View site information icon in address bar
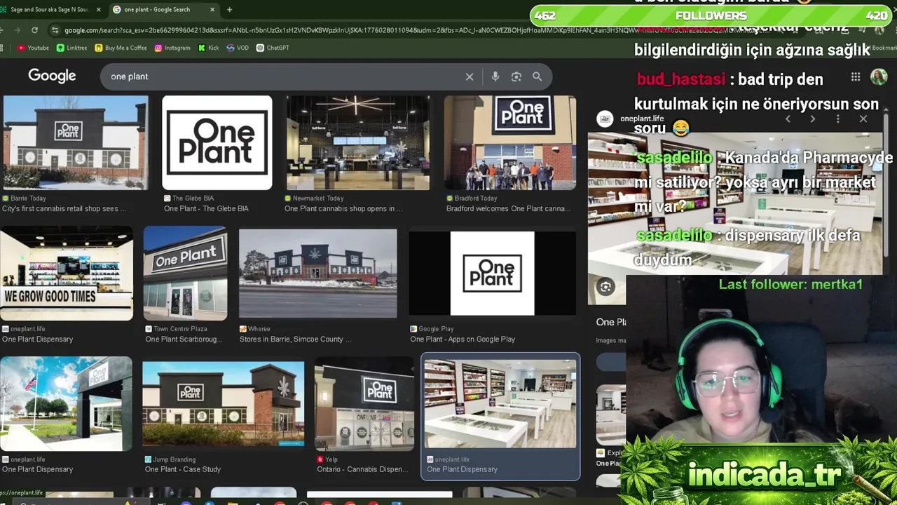Image resolution: width=897 pixels, height=505 pixels. (x=55, y=30)
